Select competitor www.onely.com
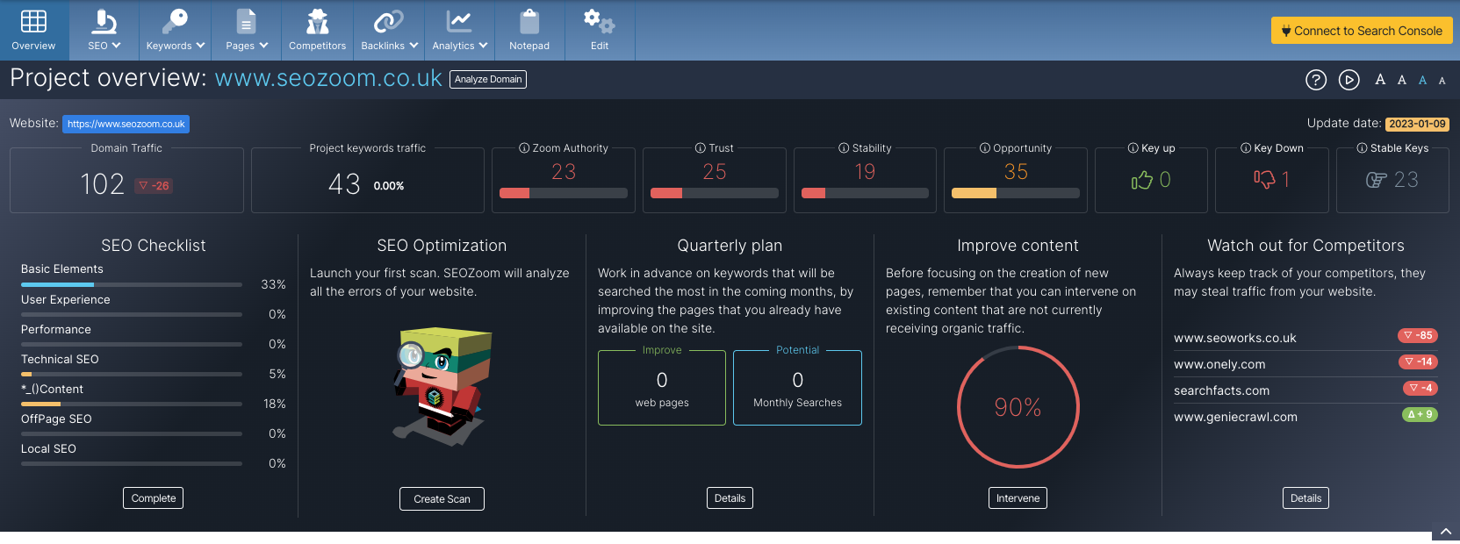Viewport: 1460px width, 544px height. coord(1219,364)
